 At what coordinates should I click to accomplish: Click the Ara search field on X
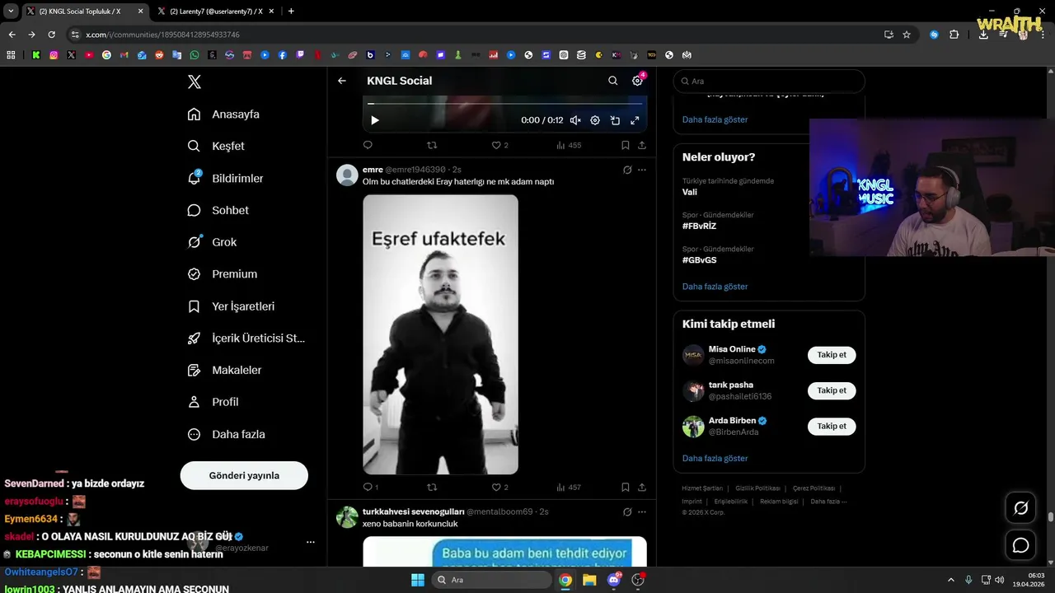coord(769,82)
